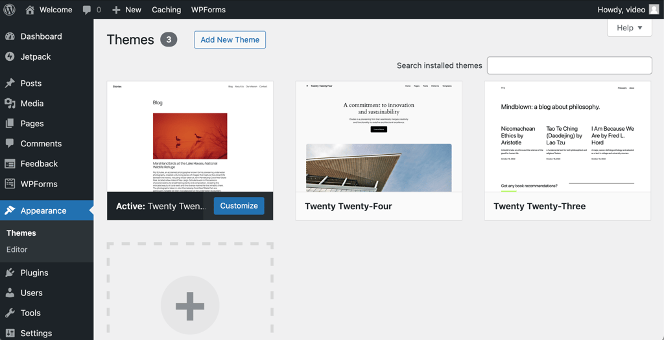Open the Editor submenu link
Screen dimensions: 664x340
pyautogui.click(x=17, y=249)
